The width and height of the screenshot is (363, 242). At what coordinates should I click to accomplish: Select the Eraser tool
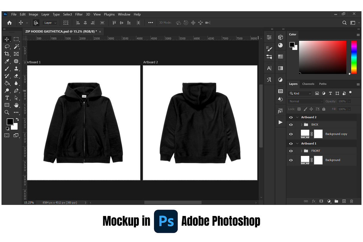coord(16,76)
